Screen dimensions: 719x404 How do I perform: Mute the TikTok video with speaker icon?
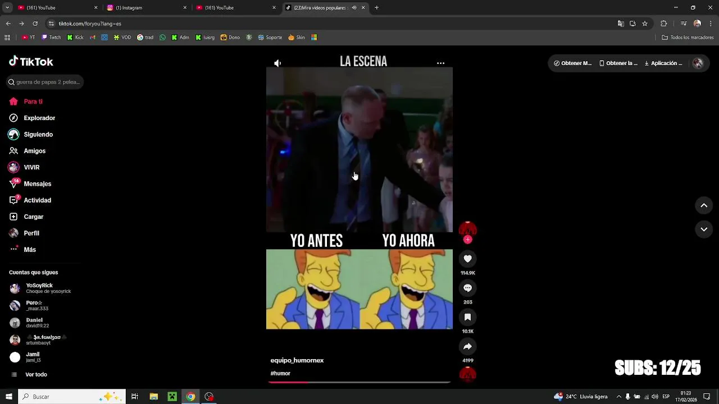click(x=277, y=63)
